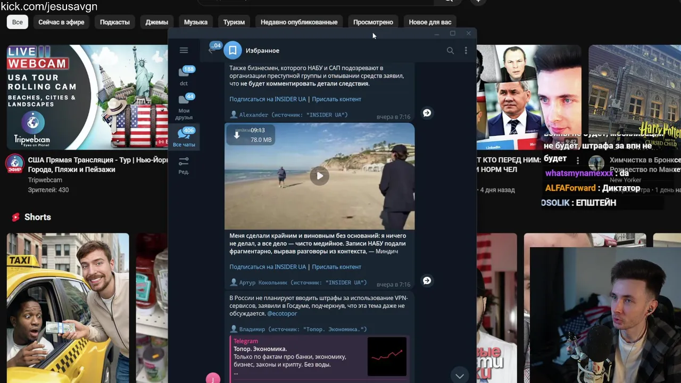The width and height of the screenshot is (681, 383).
Task: Select the Сейчас в эфире filter chip
Action: pos(61,22)
